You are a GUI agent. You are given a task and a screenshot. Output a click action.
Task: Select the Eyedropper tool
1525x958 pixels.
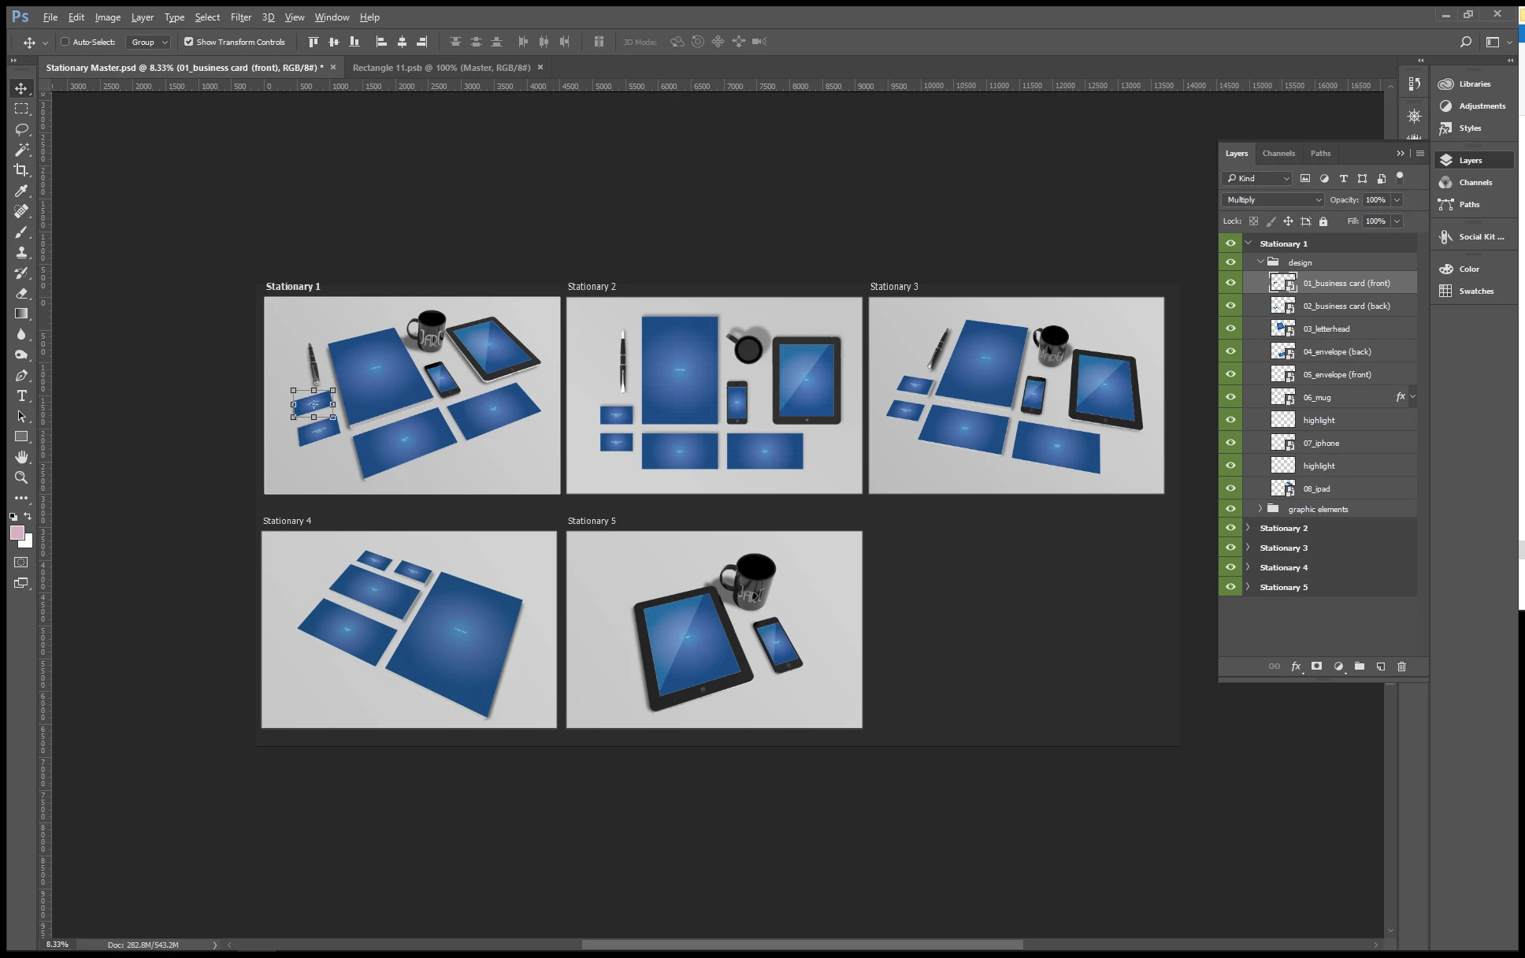point(21,190)
